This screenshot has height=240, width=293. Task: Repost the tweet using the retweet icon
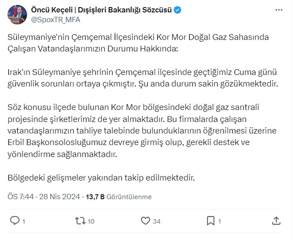80,220
